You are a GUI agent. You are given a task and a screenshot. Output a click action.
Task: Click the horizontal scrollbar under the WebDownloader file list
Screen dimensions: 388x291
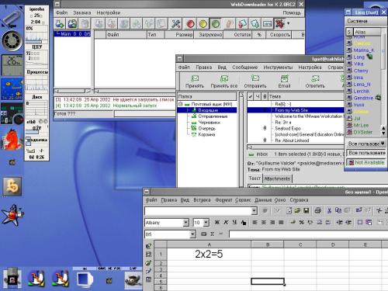pyautogui.click(x=134, y=92)
